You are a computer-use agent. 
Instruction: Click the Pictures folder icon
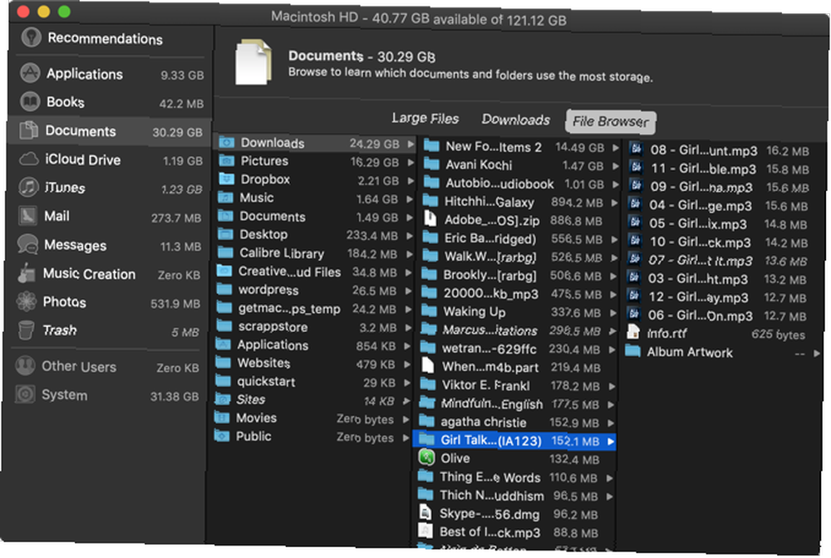click(x=227, y=160)
